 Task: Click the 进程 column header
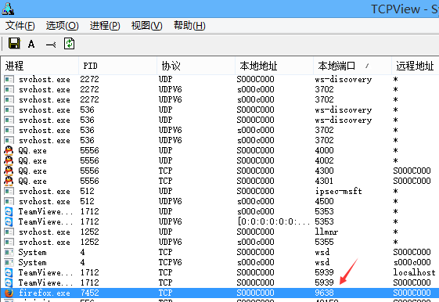point(39,66)
